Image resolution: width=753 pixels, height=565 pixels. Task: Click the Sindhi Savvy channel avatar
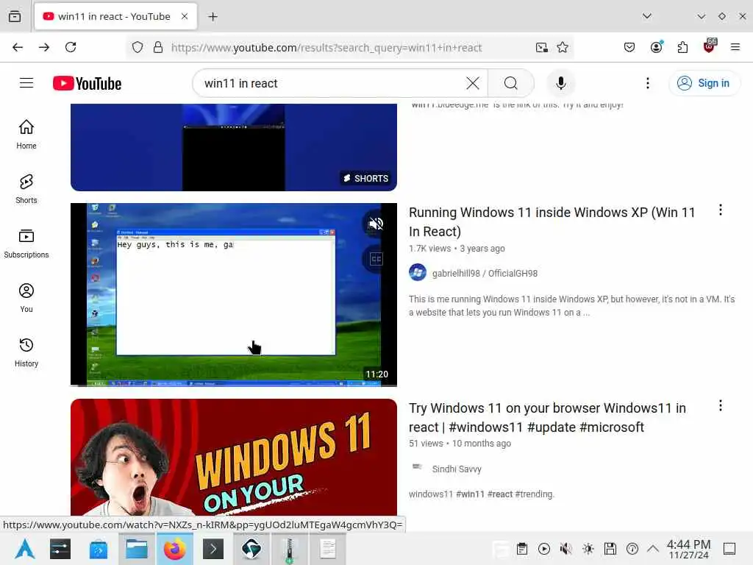(x=417, y=466)
